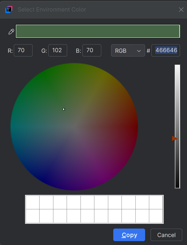Click the JetBrains app icon in title bar
187x245 pixels.
(x=9, y=9)
